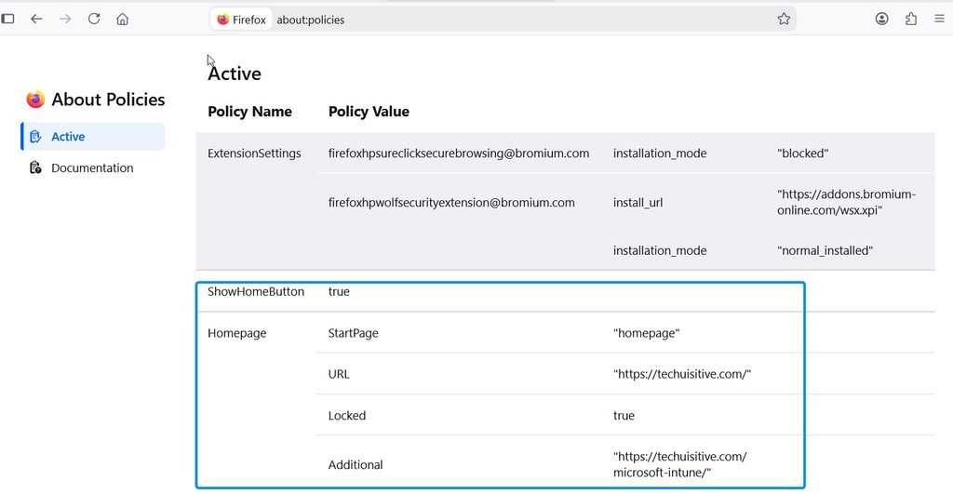The width and height of the screenshot is (953, 494).
Task: Toggle the sidebar panel icon
Action: (7, 19)
